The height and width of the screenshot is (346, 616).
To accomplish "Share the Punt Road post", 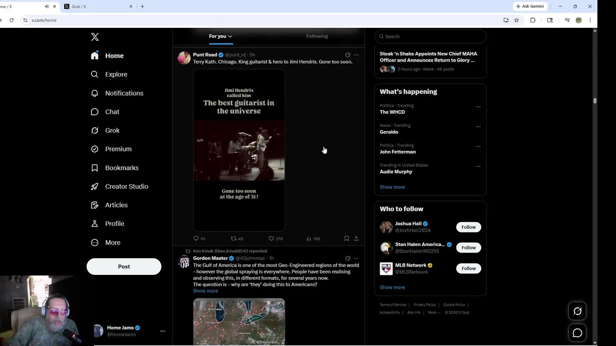I will tap(356, 238).
